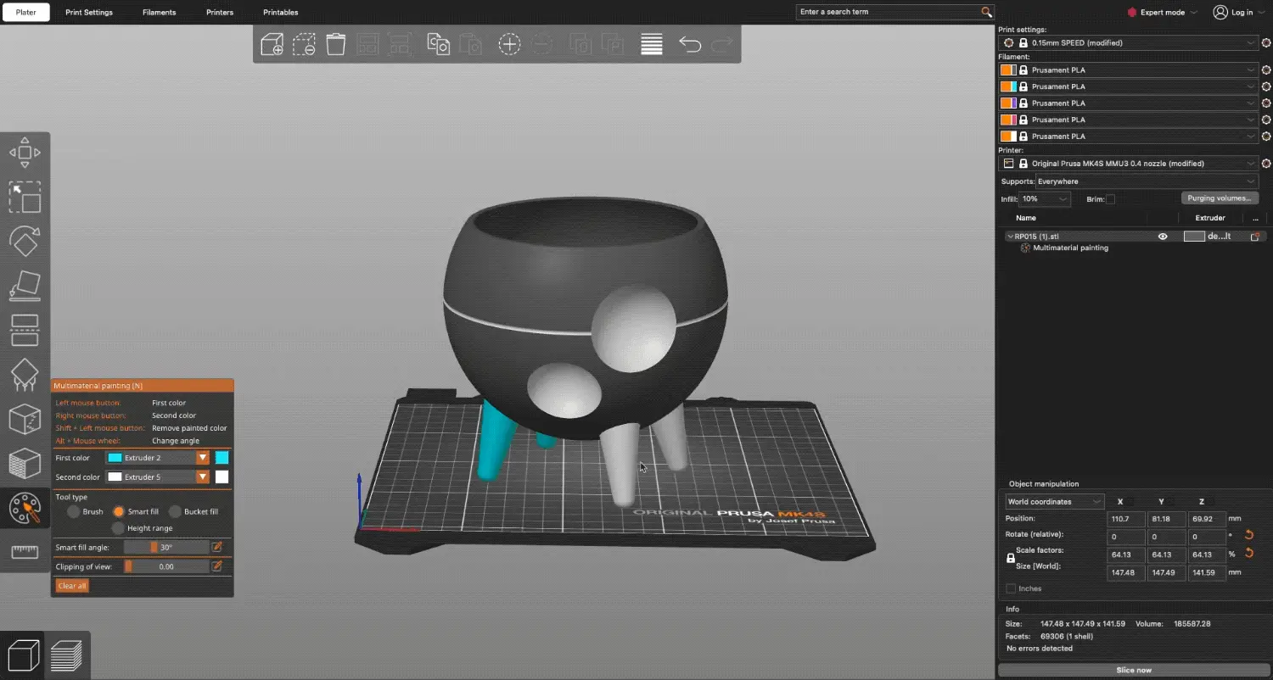Select the Brush tool type

click(75, 512)
